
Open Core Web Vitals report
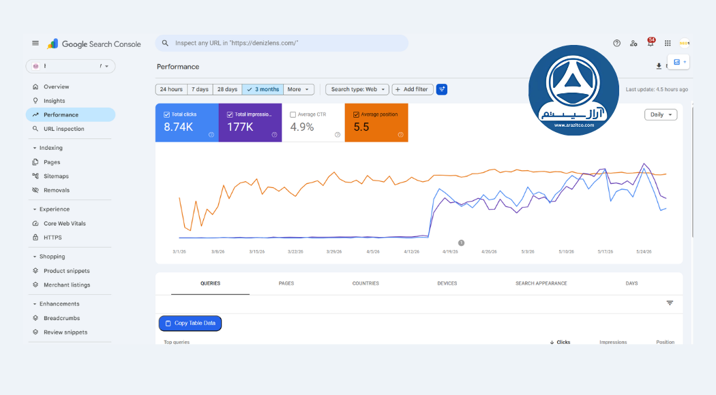[70, 223]
